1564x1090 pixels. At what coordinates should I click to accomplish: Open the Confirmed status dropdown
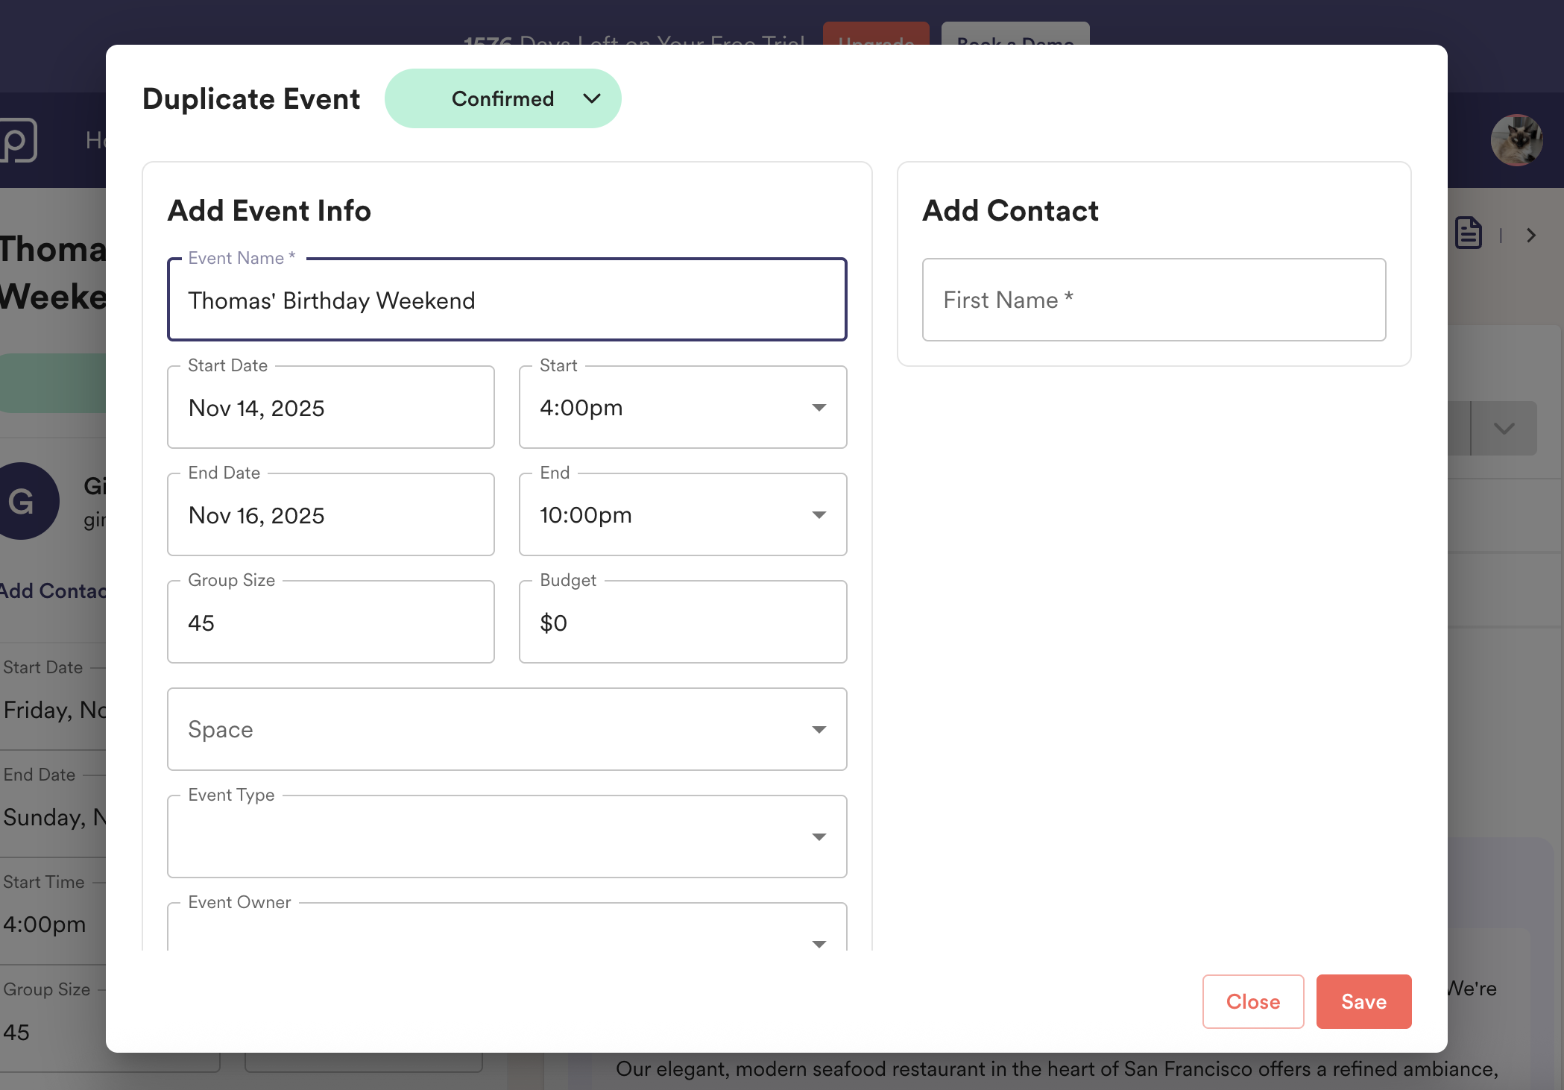coord(503,98)
